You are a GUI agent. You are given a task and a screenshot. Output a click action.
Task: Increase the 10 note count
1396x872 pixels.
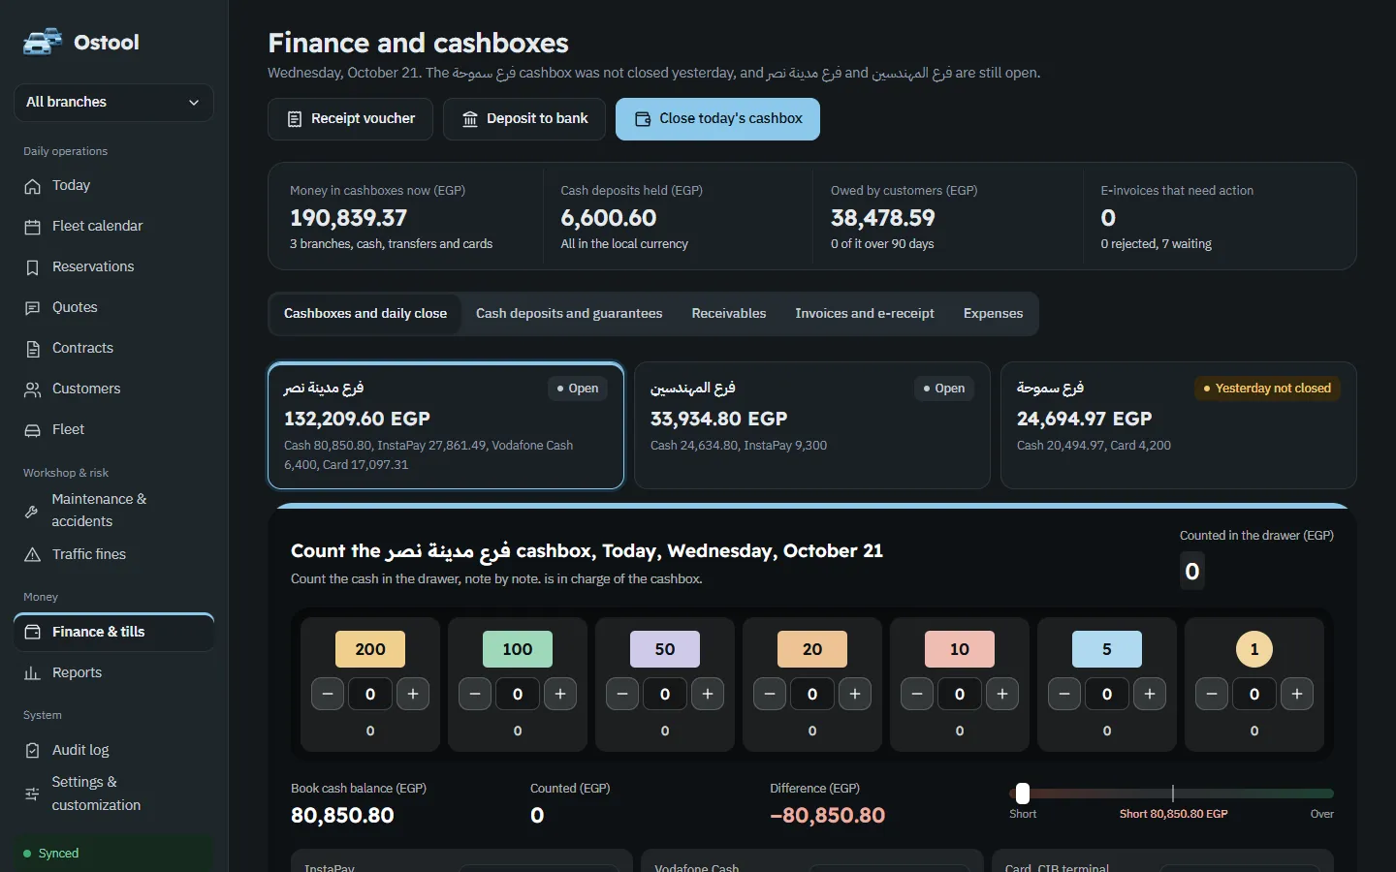point(1002,694)
